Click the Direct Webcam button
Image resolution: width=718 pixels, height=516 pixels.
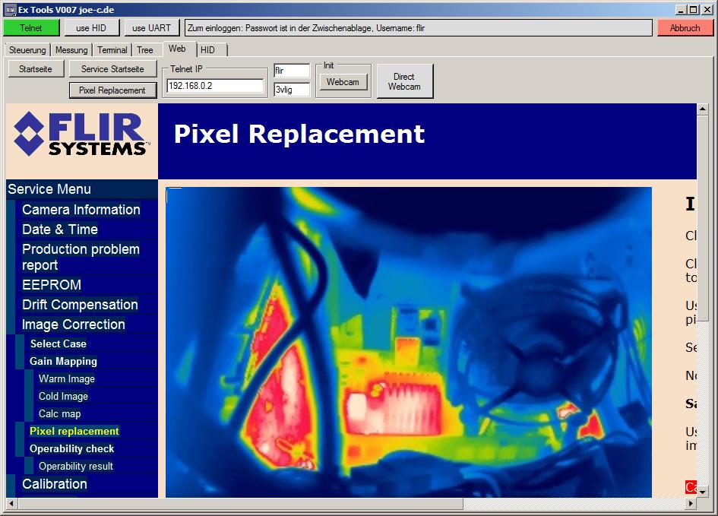point(404,81)
